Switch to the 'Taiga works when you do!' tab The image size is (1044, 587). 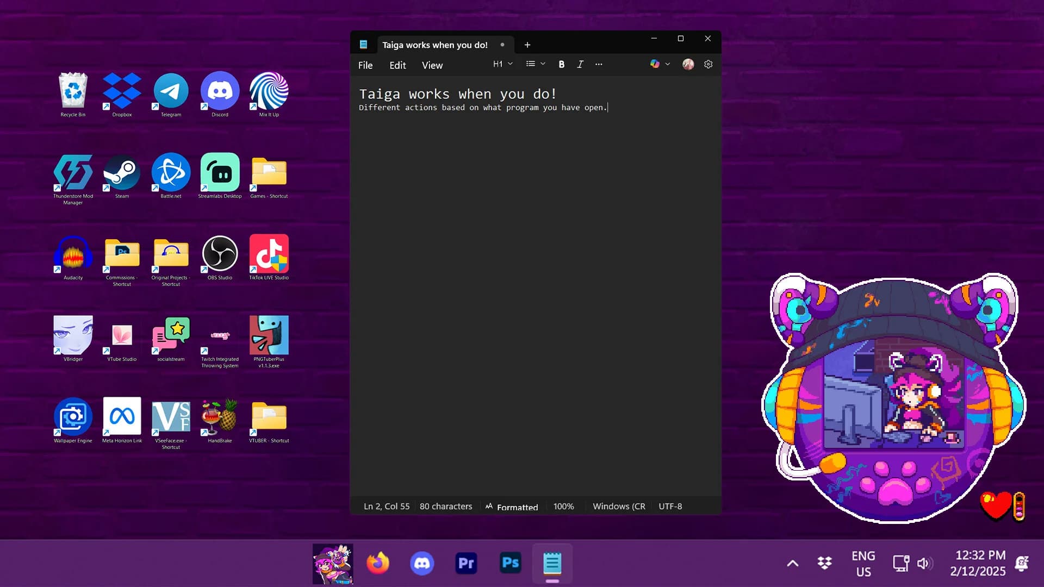(x=434, y=45)
